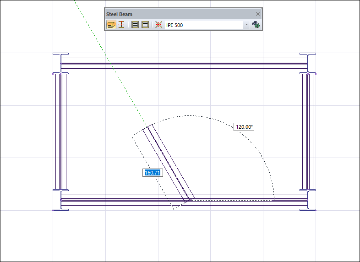Screen dimensions: 360x262
Task: Click the top-right I-section column
Action: tap(308, 63)
